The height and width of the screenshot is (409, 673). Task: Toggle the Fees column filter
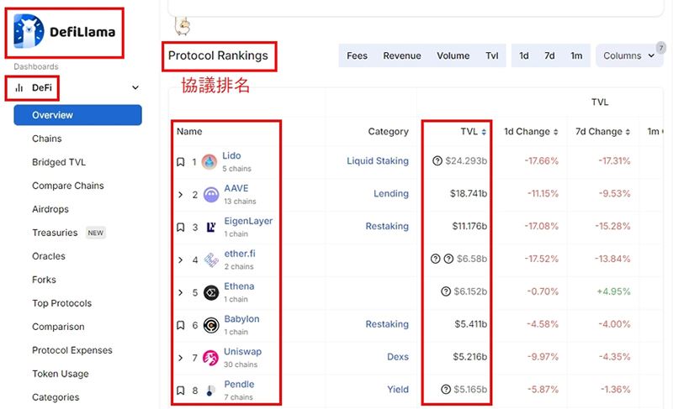tap(357, 55)
